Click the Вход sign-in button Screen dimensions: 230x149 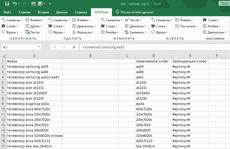pos(224,3)
